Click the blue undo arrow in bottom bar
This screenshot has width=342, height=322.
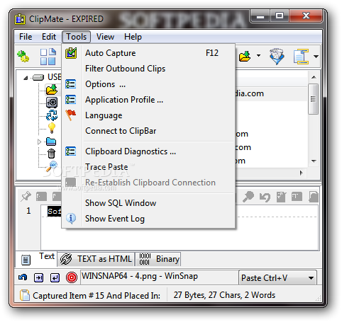23,277
